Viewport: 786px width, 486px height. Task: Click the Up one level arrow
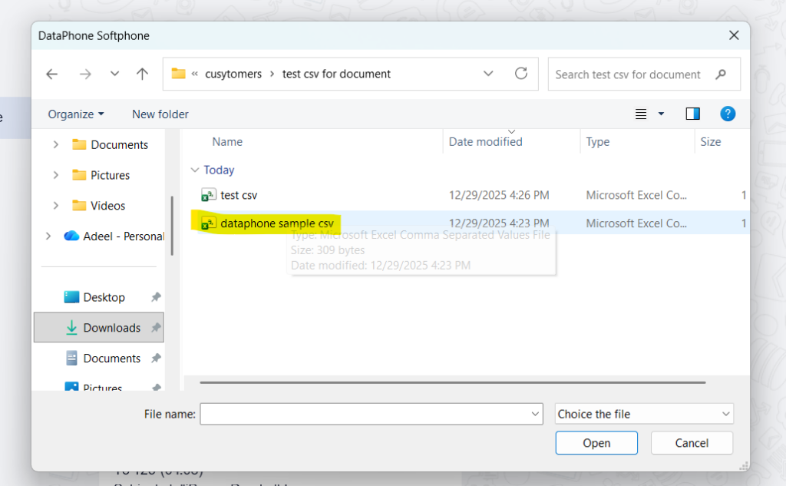coord(142,74)
